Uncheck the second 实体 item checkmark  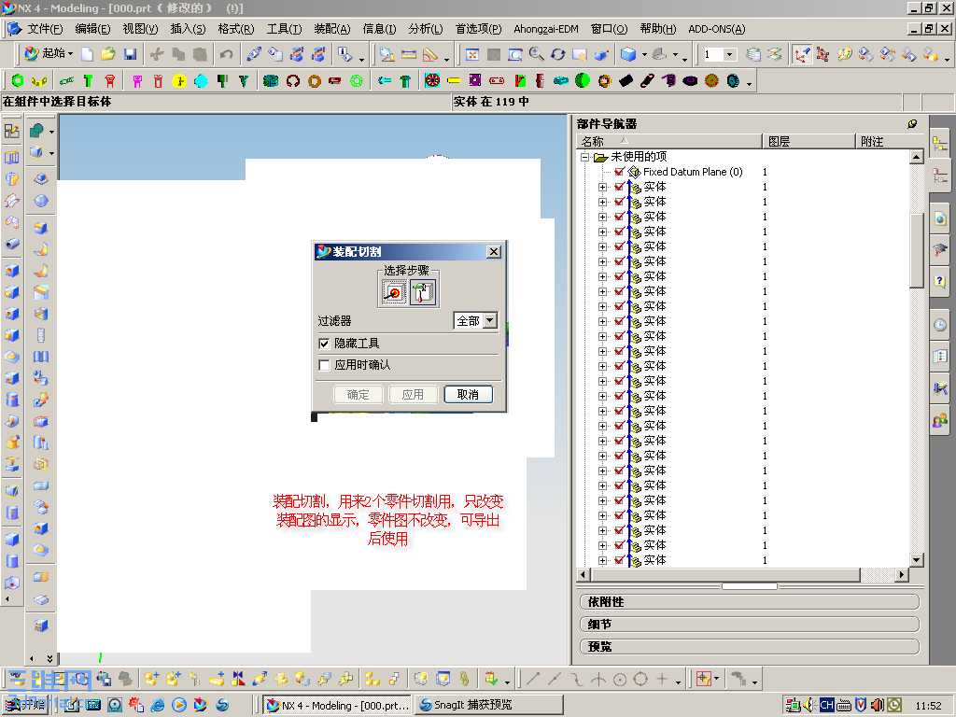click(x=620, y=202)
